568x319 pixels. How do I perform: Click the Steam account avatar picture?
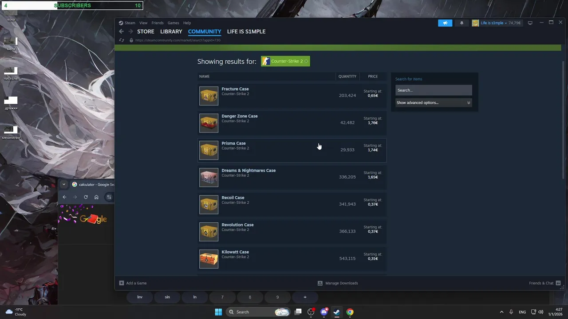[x=475, y=23]
